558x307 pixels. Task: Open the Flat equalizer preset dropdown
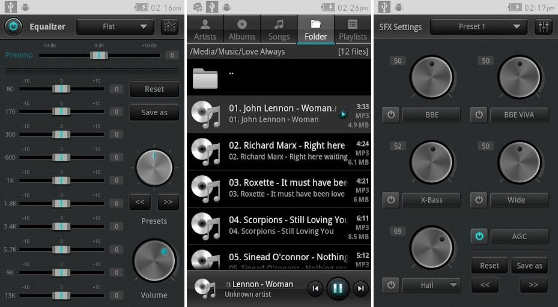point(116,27)
